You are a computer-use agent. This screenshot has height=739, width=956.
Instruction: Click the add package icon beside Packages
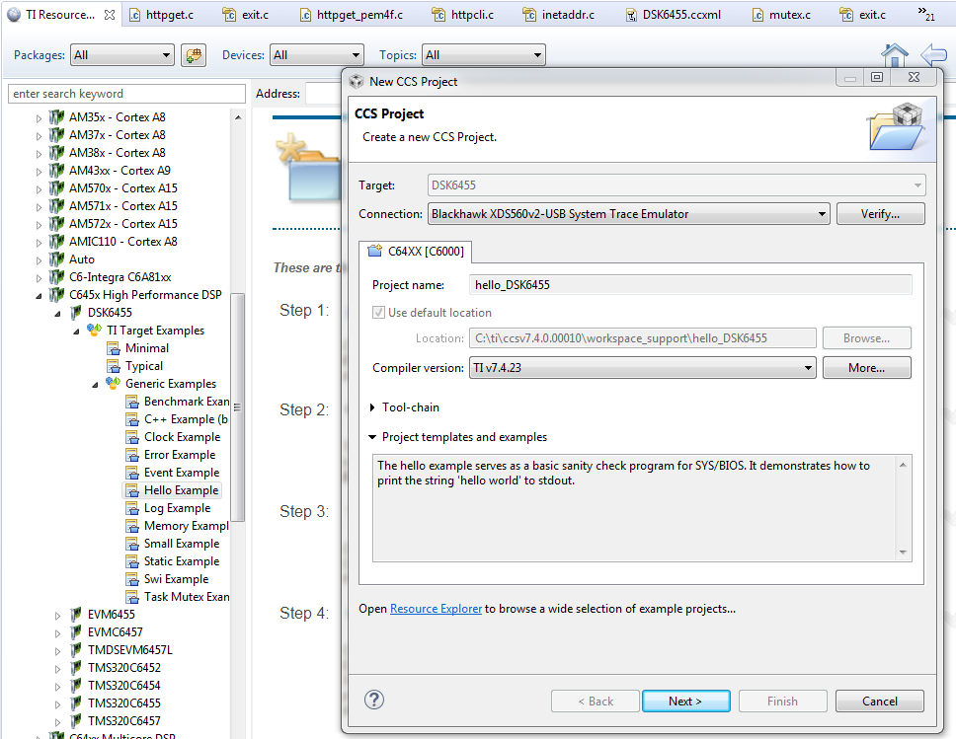tap(194, 55)
